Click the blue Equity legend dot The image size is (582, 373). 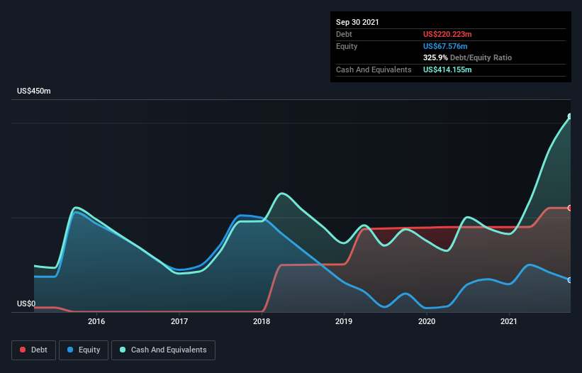point(70,350)
